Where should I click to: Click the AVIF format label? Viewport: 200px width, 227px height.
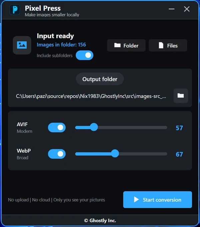[22, 124]
